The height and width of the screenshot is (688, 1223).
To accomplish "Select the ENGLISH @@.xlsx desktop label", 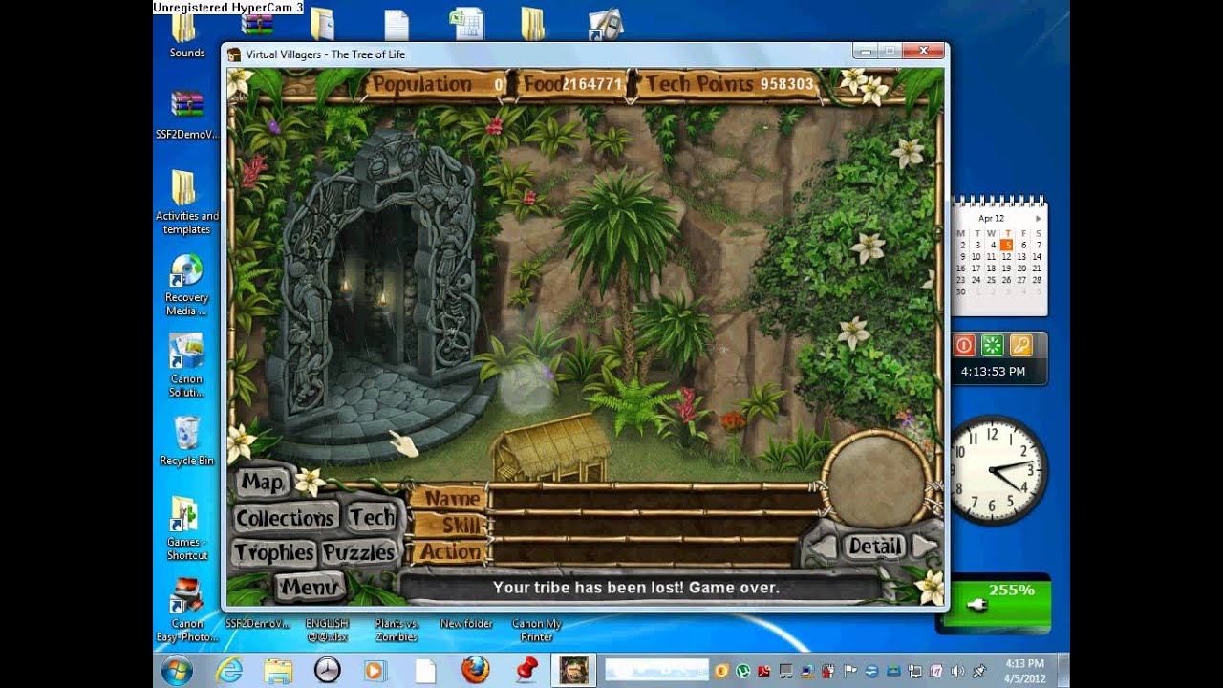I will pyautogui.click(x=327, y=630).
